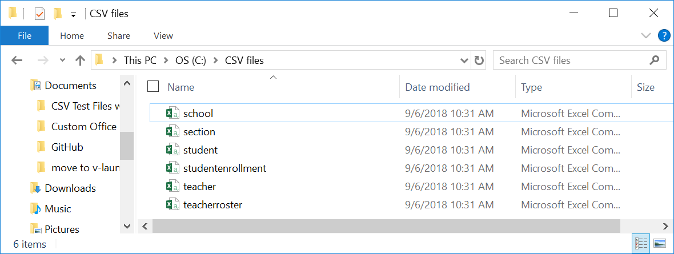Toggle the select-all checkbox beside Name
The image size is (674, 254).
click(153, 86)
